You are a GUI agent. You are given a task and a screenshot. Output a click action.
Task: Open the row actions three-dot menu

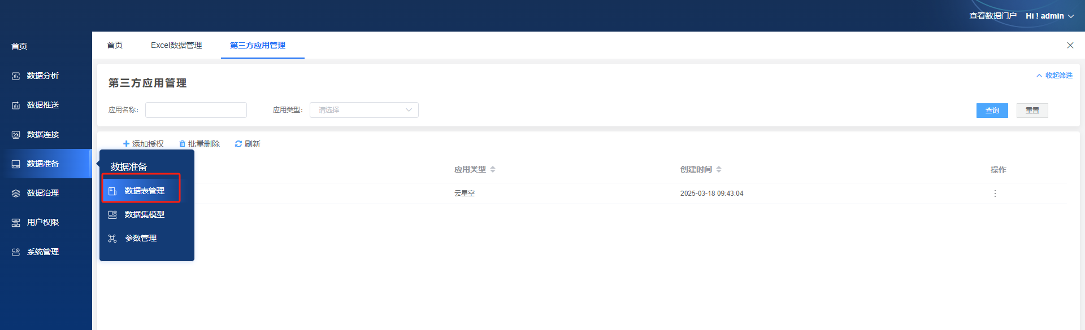coord(995,193)
